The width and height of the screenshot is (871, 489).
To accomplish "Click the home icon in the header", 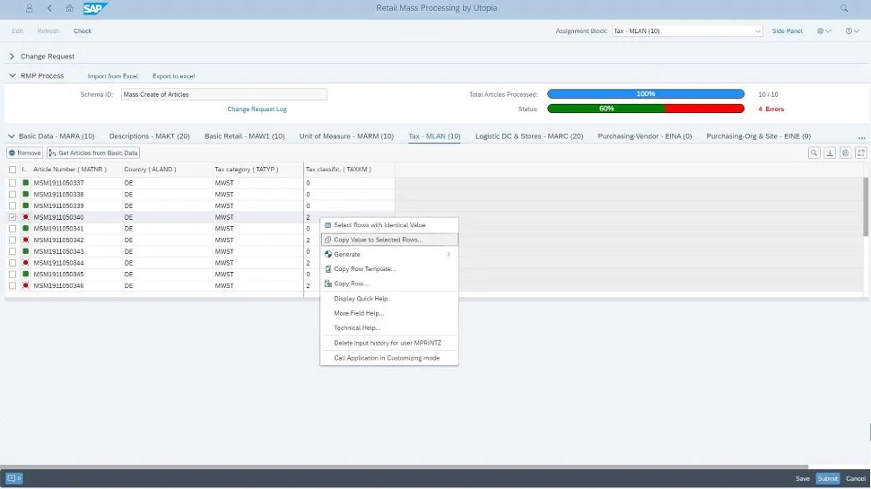I will [70, 8].
